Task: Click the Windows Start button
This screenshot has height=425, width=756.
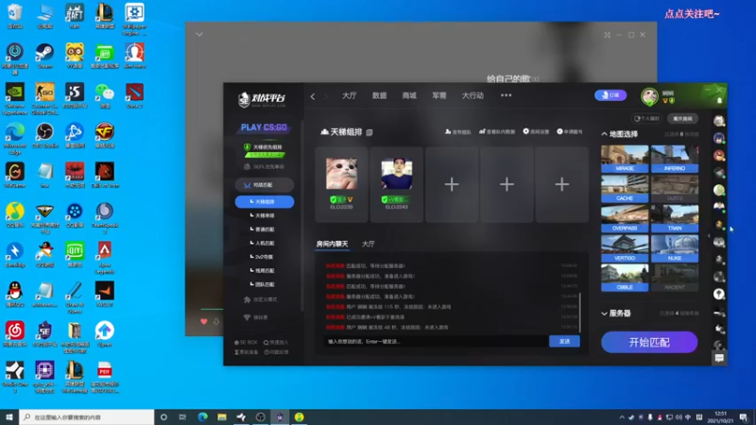Action: [9, 416]
